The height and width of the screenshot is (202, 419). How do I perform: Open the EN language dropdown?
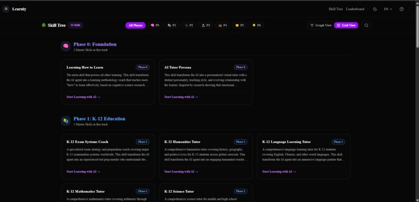[388, 9]
